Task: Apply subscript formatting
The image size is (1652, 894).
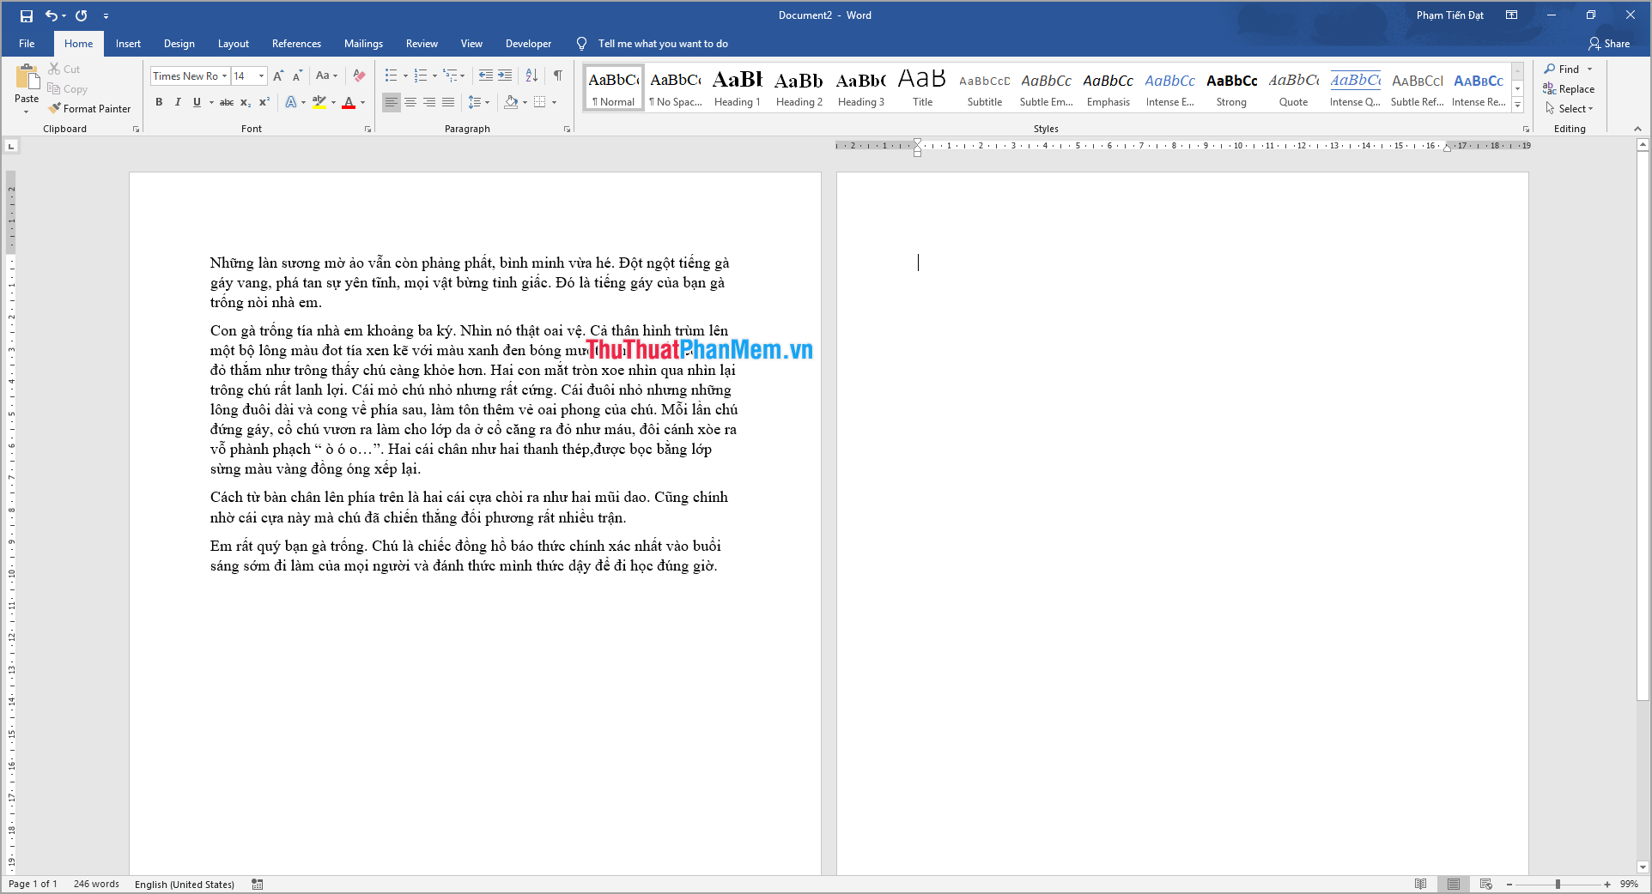Action: click(246, 102)
